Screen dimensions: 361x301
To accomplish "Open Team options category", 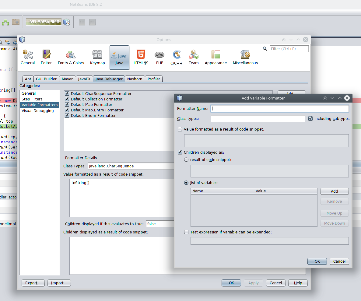I will point(193,58).
